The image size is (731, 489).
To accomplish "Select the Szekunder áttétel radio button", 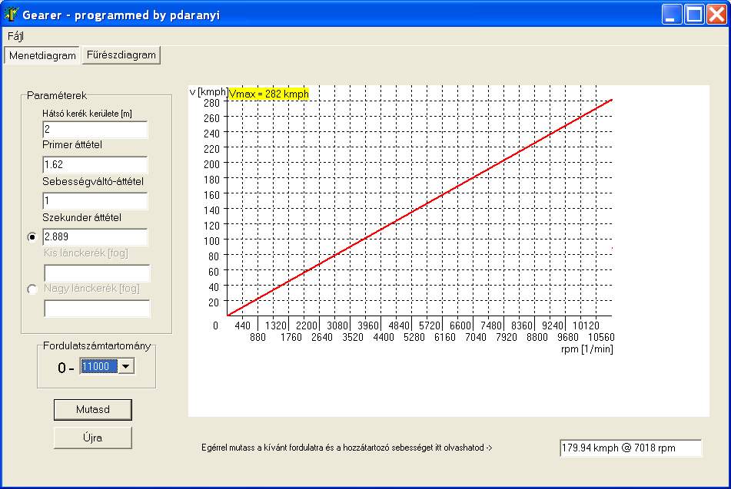I will coord(32,237).
